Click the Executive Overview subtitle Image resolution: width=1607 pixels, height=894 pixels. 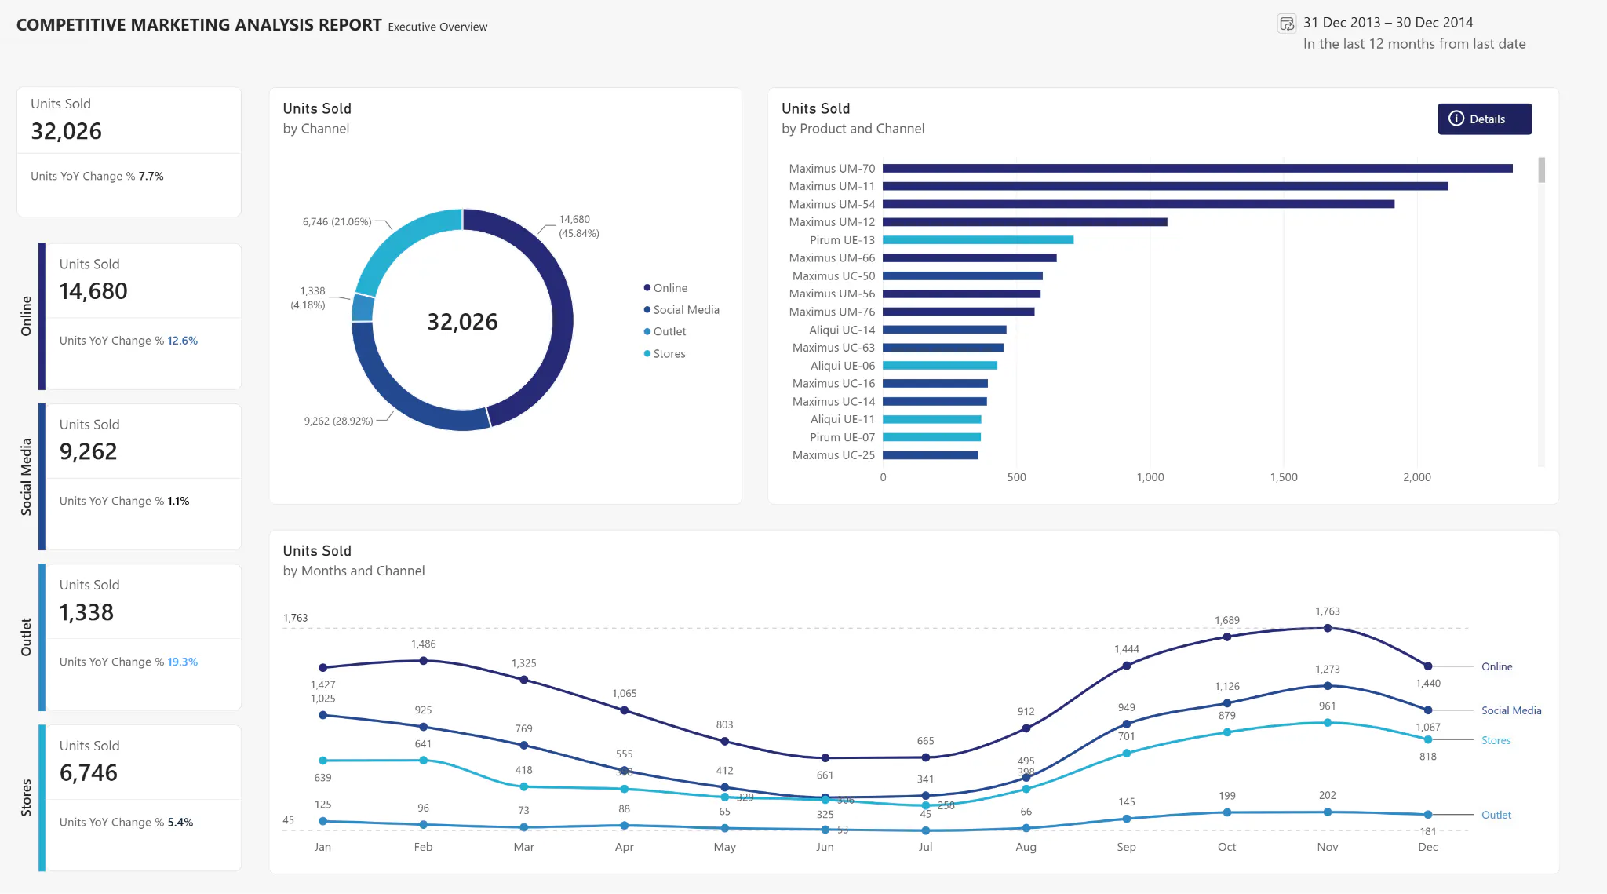[x=437, y=27]
